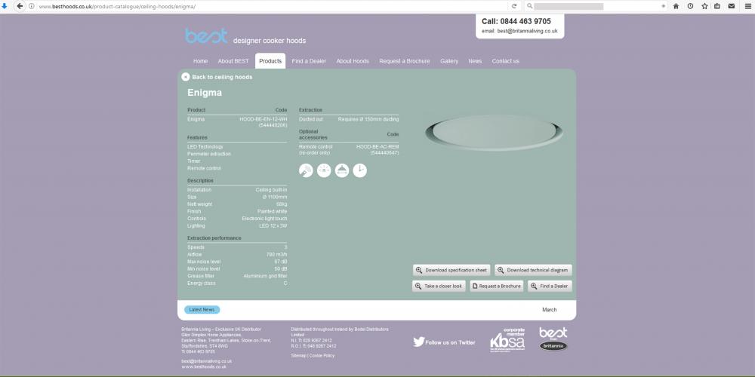Show site information icon beside URL
The image size is (755, 377).
pos(31,6)
